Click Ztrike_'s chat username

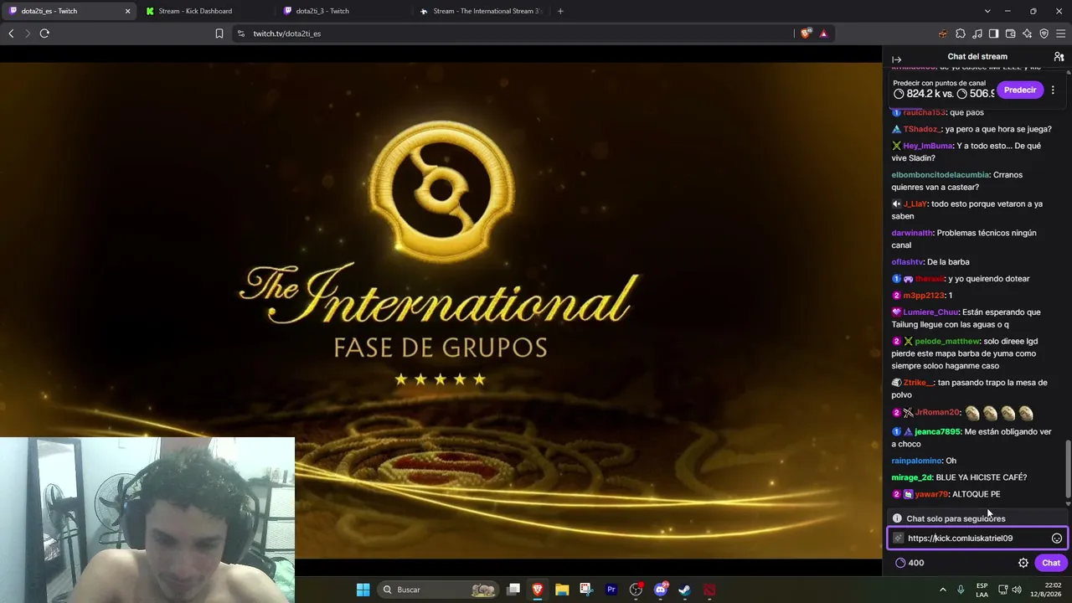click(x=918, y=383)
